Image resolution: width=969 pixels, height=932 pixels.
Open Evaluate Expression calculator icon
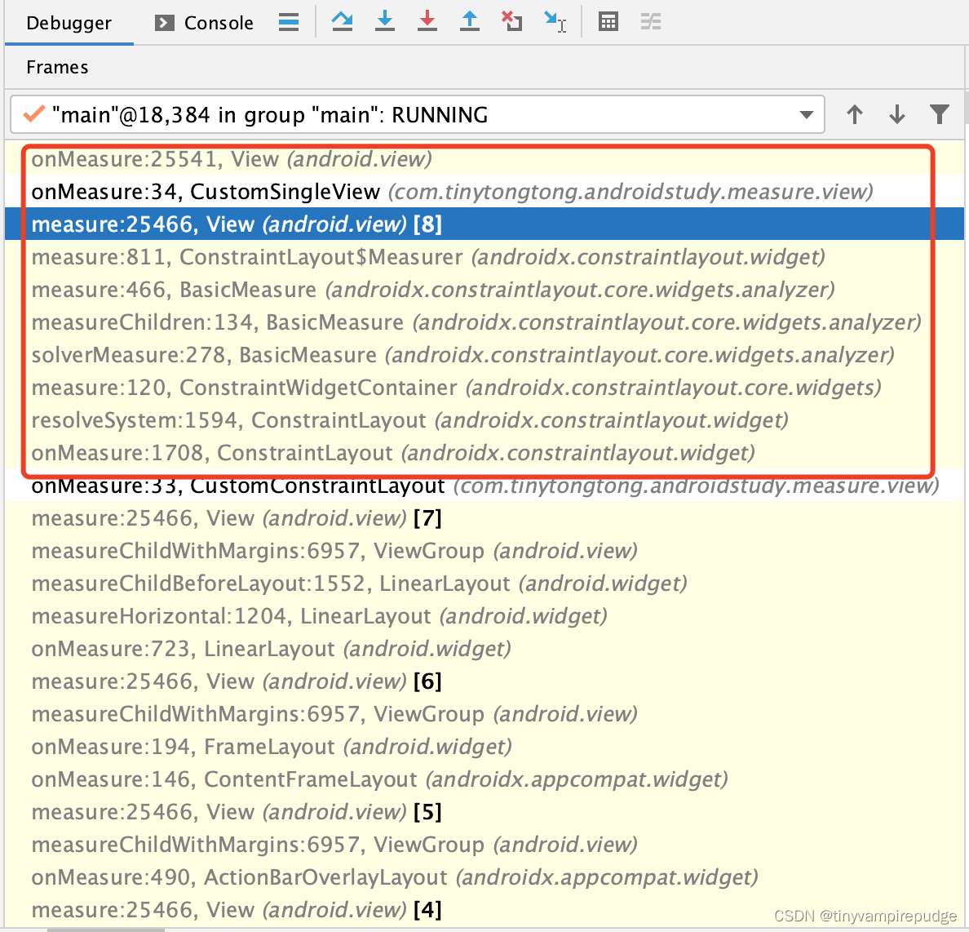(608, 22)
